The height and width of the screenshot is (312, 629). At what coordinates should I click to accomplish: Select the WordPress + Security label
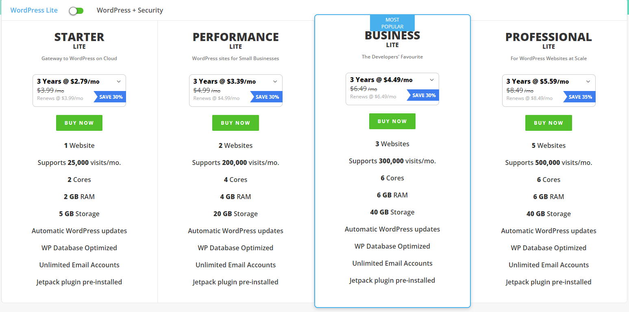130,10
